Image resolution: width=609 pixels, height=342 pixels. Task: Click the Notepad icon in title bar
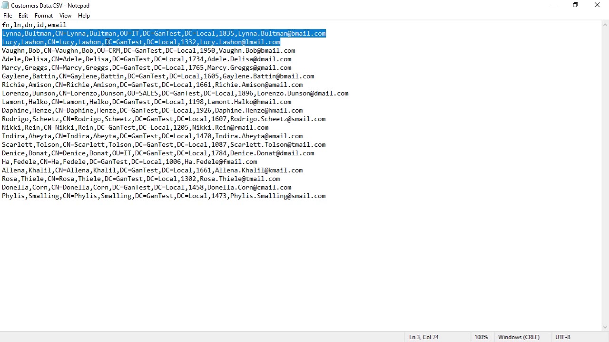[5, 5]
